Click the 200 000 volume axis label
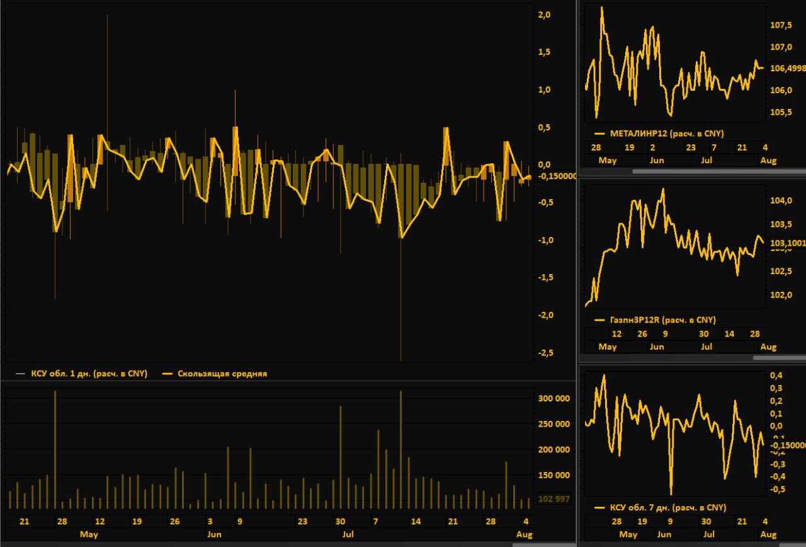The image size is (806, 547). point(554,450)
